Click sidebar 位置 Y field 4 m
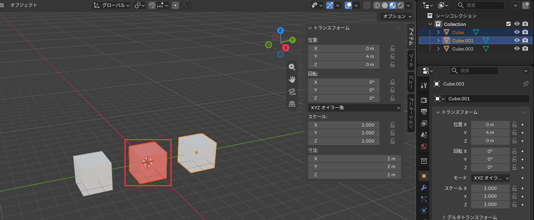Viewport: 534px width, 220px height. pyautogui.click(x=344, y=56)
